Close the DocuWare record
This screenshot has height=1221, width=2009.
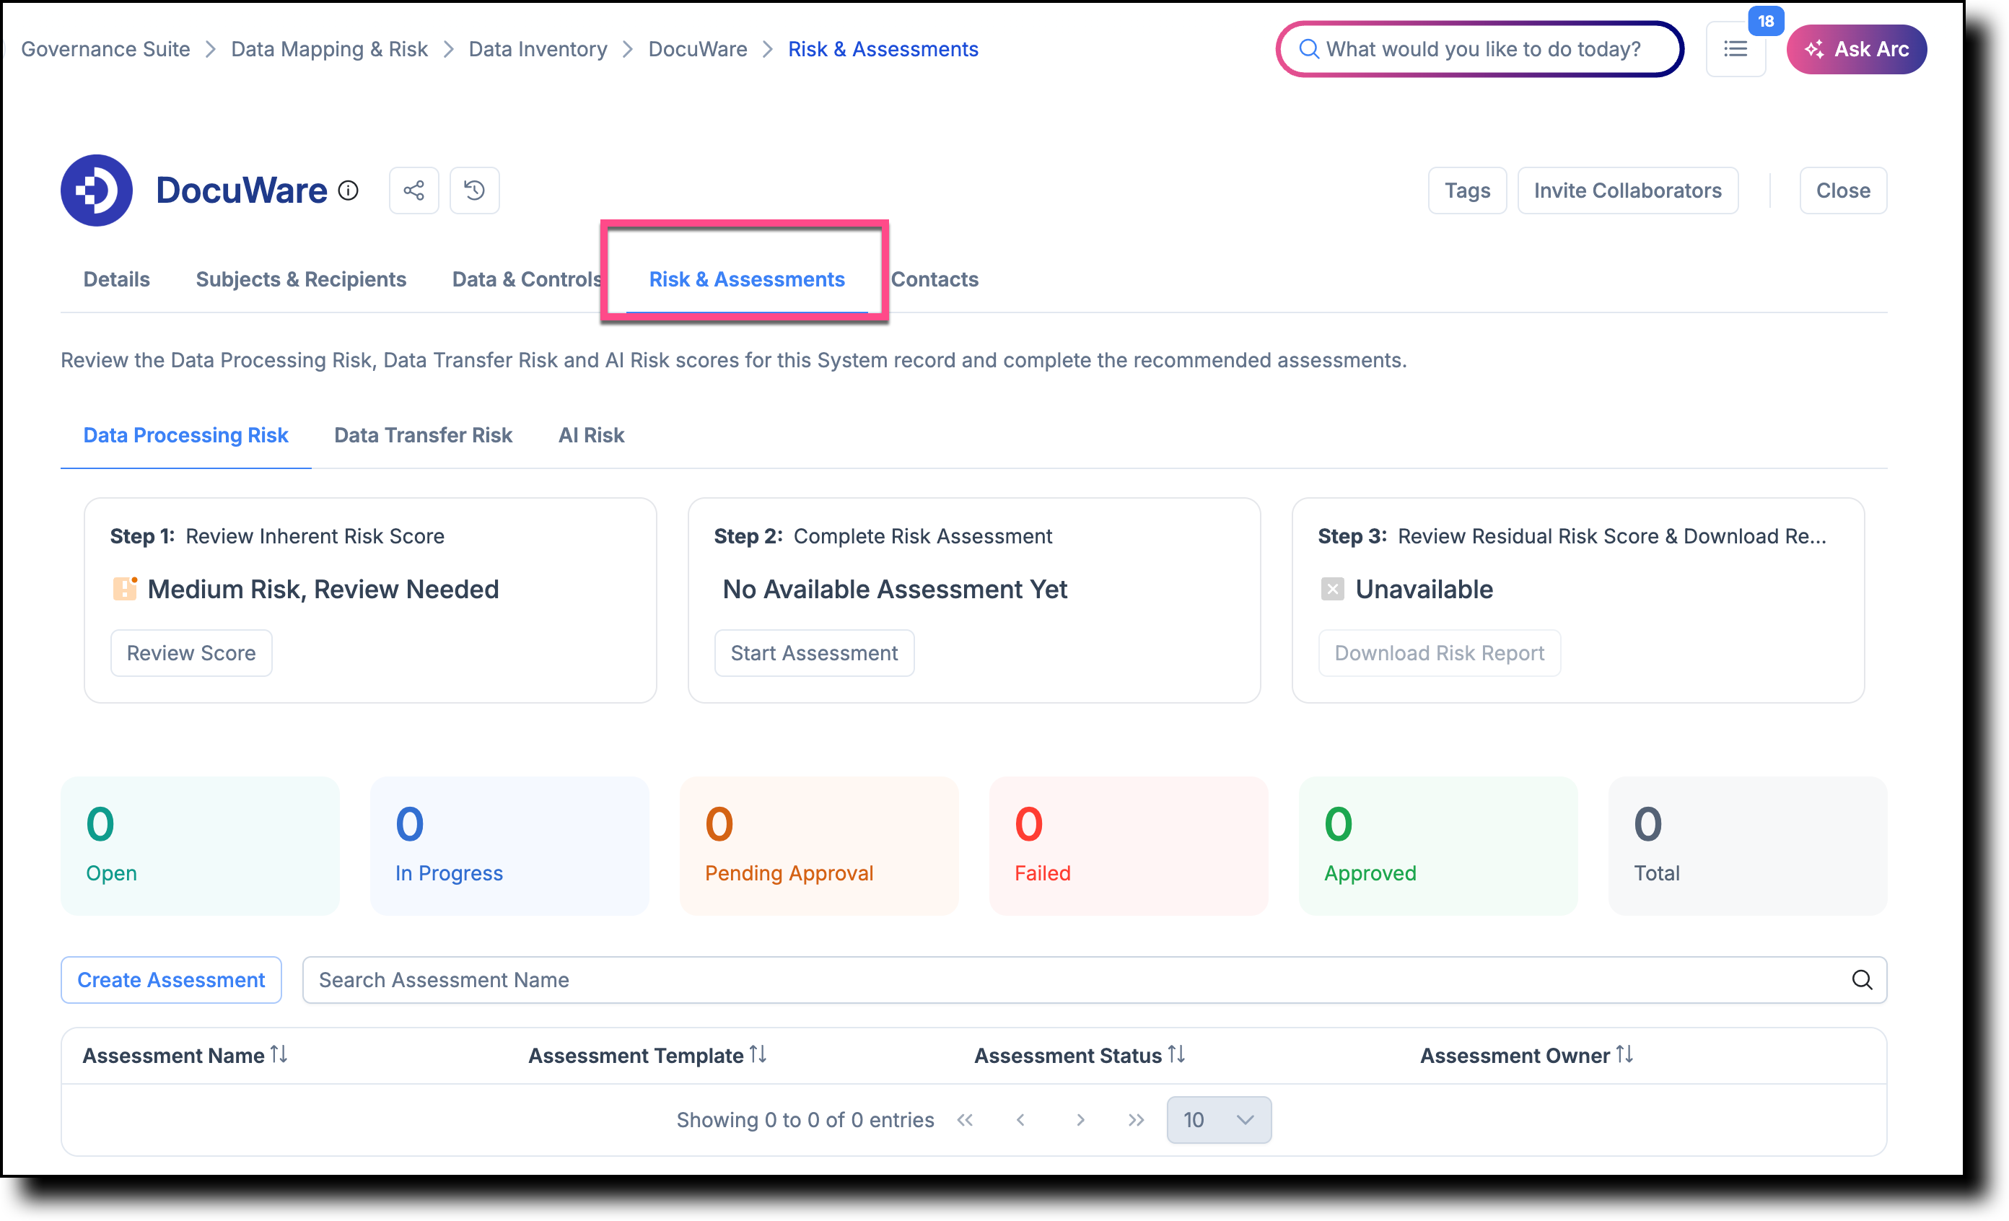1843,191
